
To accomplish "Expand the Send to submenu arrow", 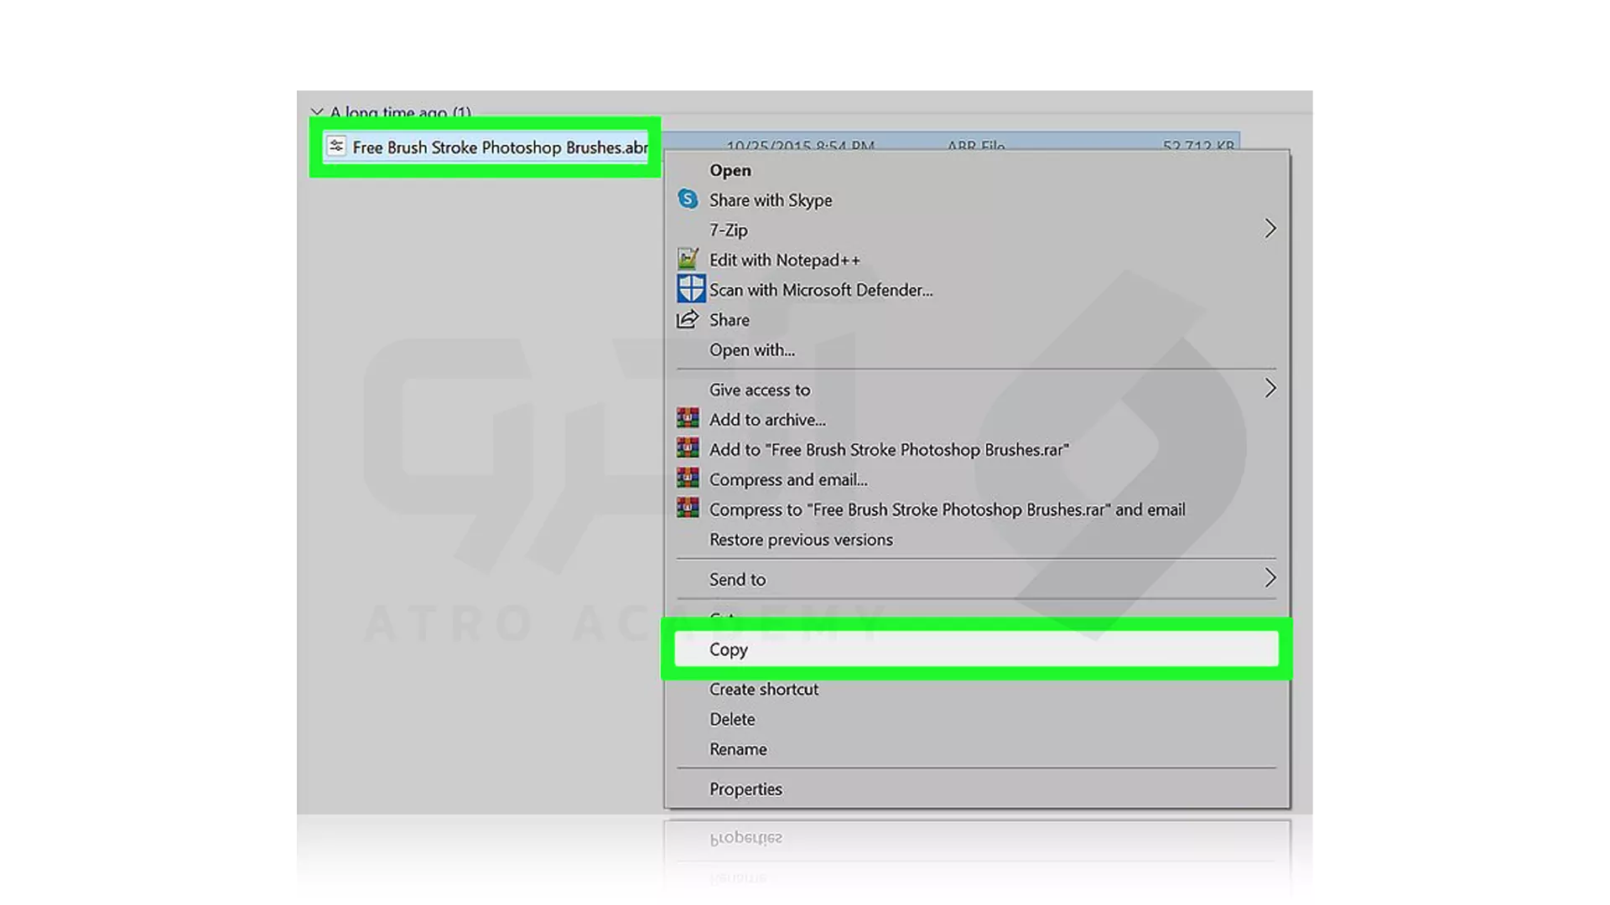I will pyautogui.click(x=1270, y=578).
